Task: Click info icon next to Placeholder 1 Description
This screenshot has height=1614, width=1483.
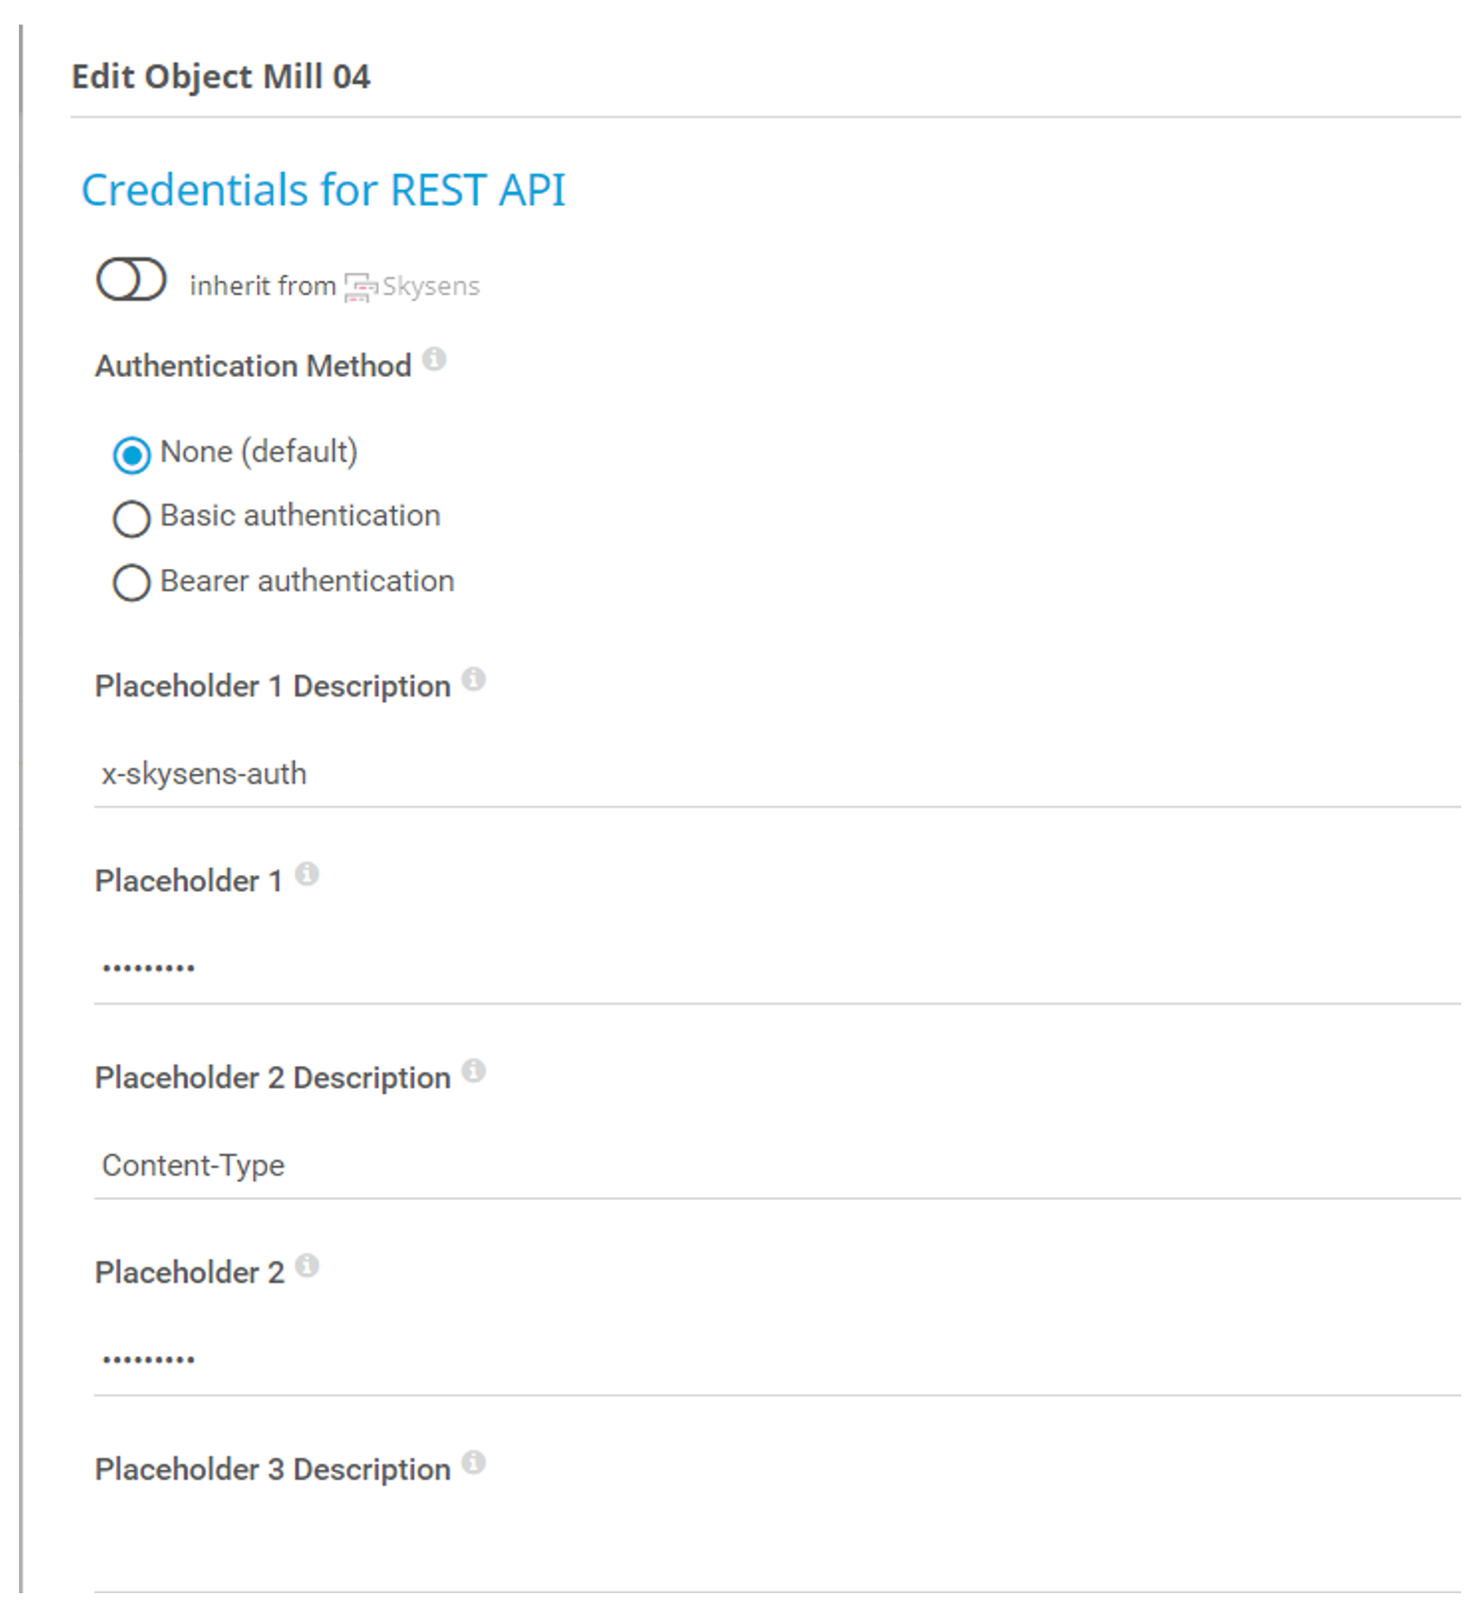Action: pyautogui.click(x=473, y=678)
